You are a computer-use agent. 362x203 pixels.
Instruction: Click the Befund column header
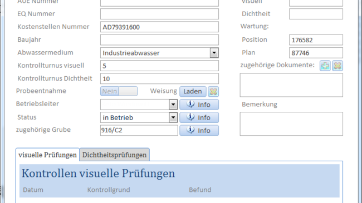[200, 190]
